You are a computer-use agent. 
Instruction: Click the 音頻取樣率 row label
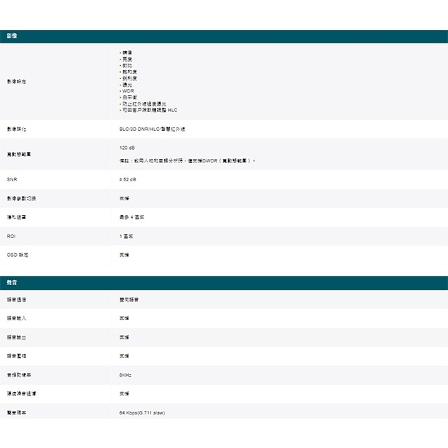pyautogui.click(x=17, y=375)
